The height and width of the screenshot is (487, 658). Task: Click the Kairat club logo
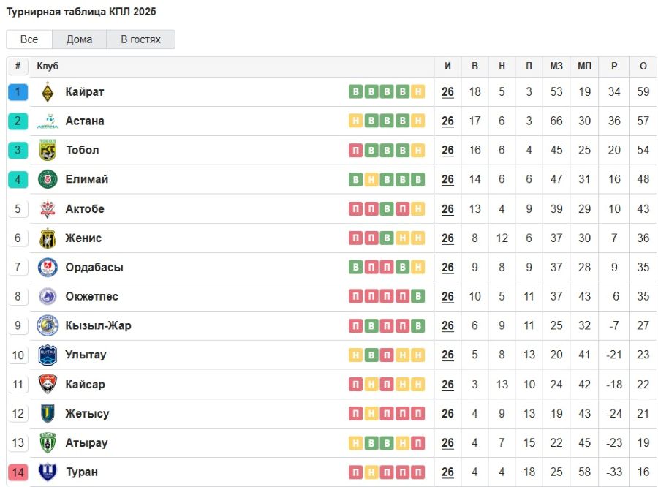point(48,92)
